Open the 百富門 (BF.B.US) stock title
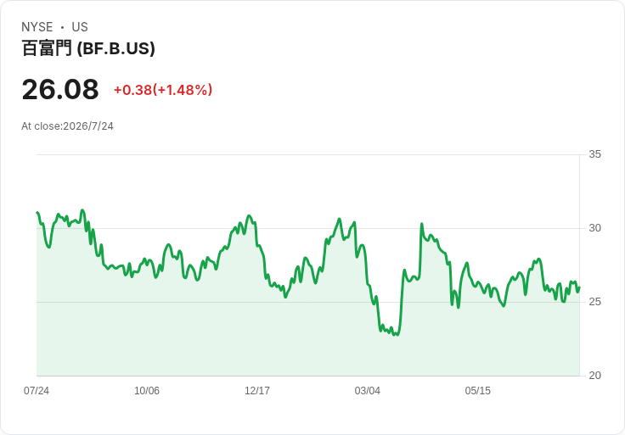The image size is (625, 435). [88, 48]
